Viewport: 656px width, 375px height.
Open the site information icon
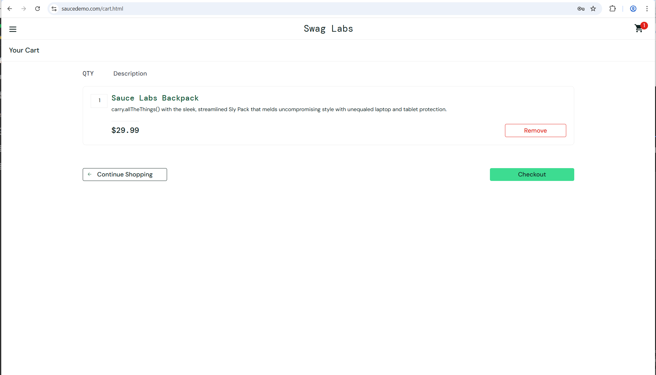[x=54, y=9]
